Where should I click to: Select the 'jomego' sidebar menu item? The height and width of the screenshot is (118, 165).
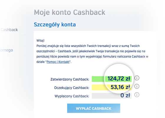[6, 50]
